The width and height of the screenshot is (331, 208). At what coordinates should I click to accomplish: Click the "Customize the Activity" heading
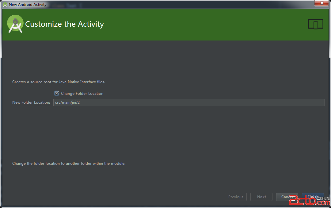(x=64, y=24)
